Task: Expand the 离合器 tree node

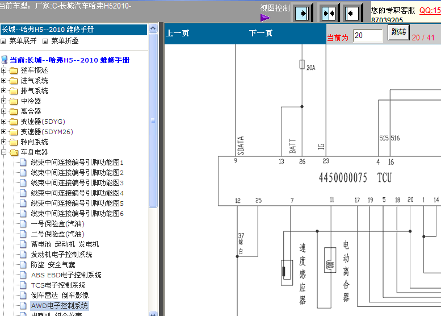Action: (x=3, y=111)
